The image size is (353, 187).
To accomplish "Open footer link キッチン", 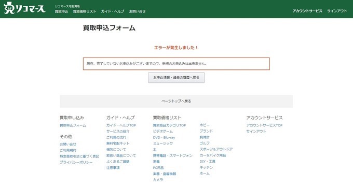I will (x=206, y=167).
